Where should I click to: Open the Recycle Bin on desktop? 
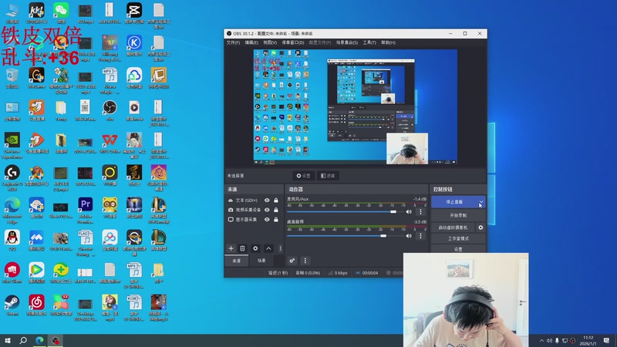coord(12,78)
